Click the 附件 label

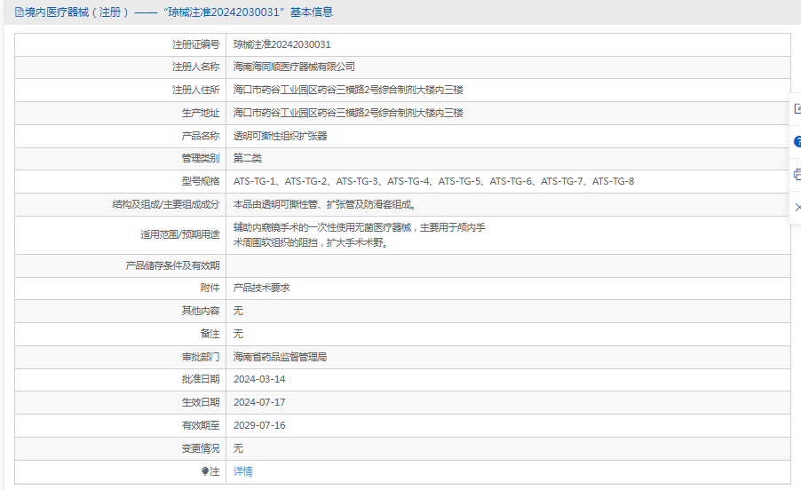coord(210,288)
